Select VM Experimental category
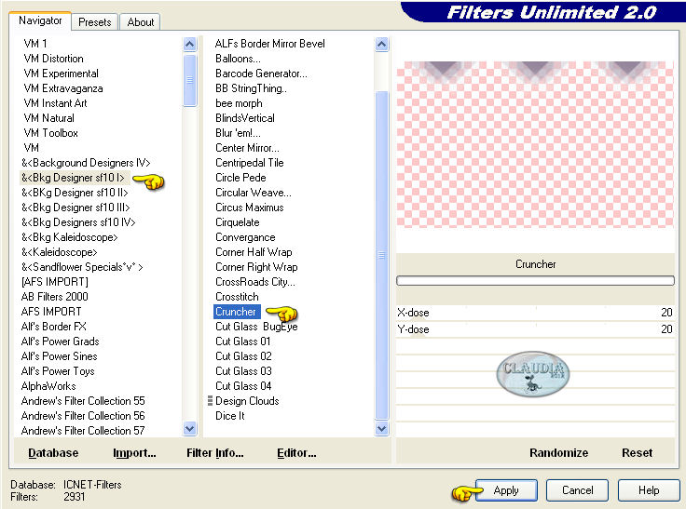Viewport: 686px width, 509px height. tap(61, 74)
